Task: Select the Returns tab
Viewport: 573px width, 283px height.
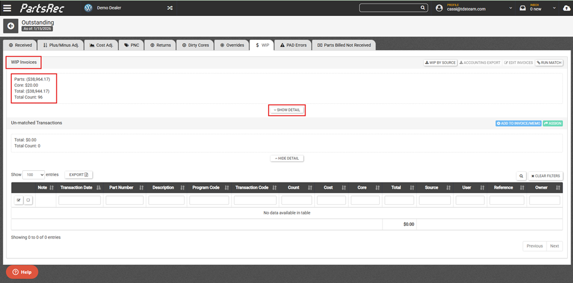Action: (160, 45)
